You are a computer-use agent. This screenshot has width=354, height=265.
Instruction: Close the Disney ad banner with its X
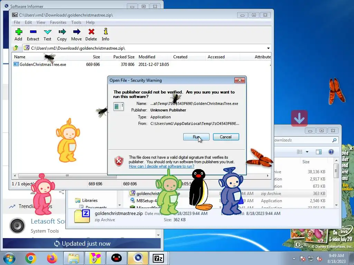pyautogui.click(x=351, y=148)
